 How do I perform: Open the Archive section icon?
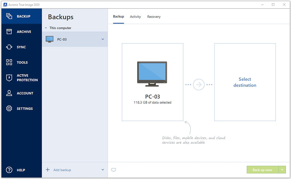[x=9, y=31]
